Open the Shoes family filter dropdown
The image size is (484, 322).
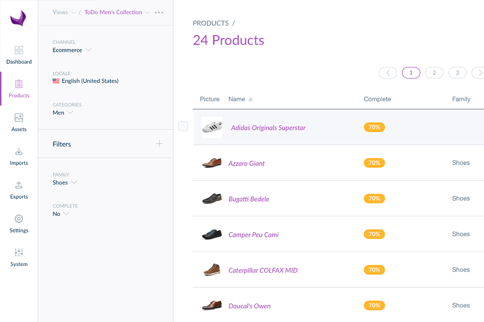[65, 183]
